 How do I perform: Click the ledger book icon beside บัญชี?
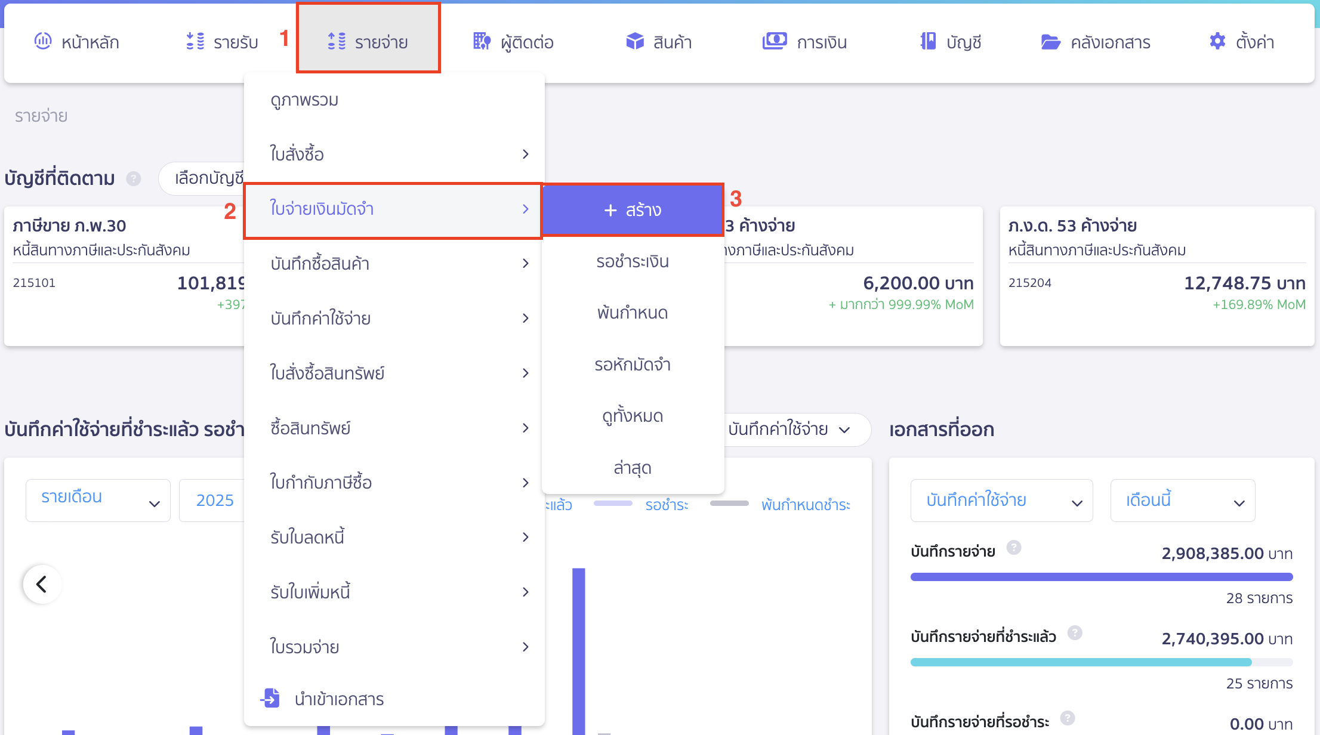[928, 41]
